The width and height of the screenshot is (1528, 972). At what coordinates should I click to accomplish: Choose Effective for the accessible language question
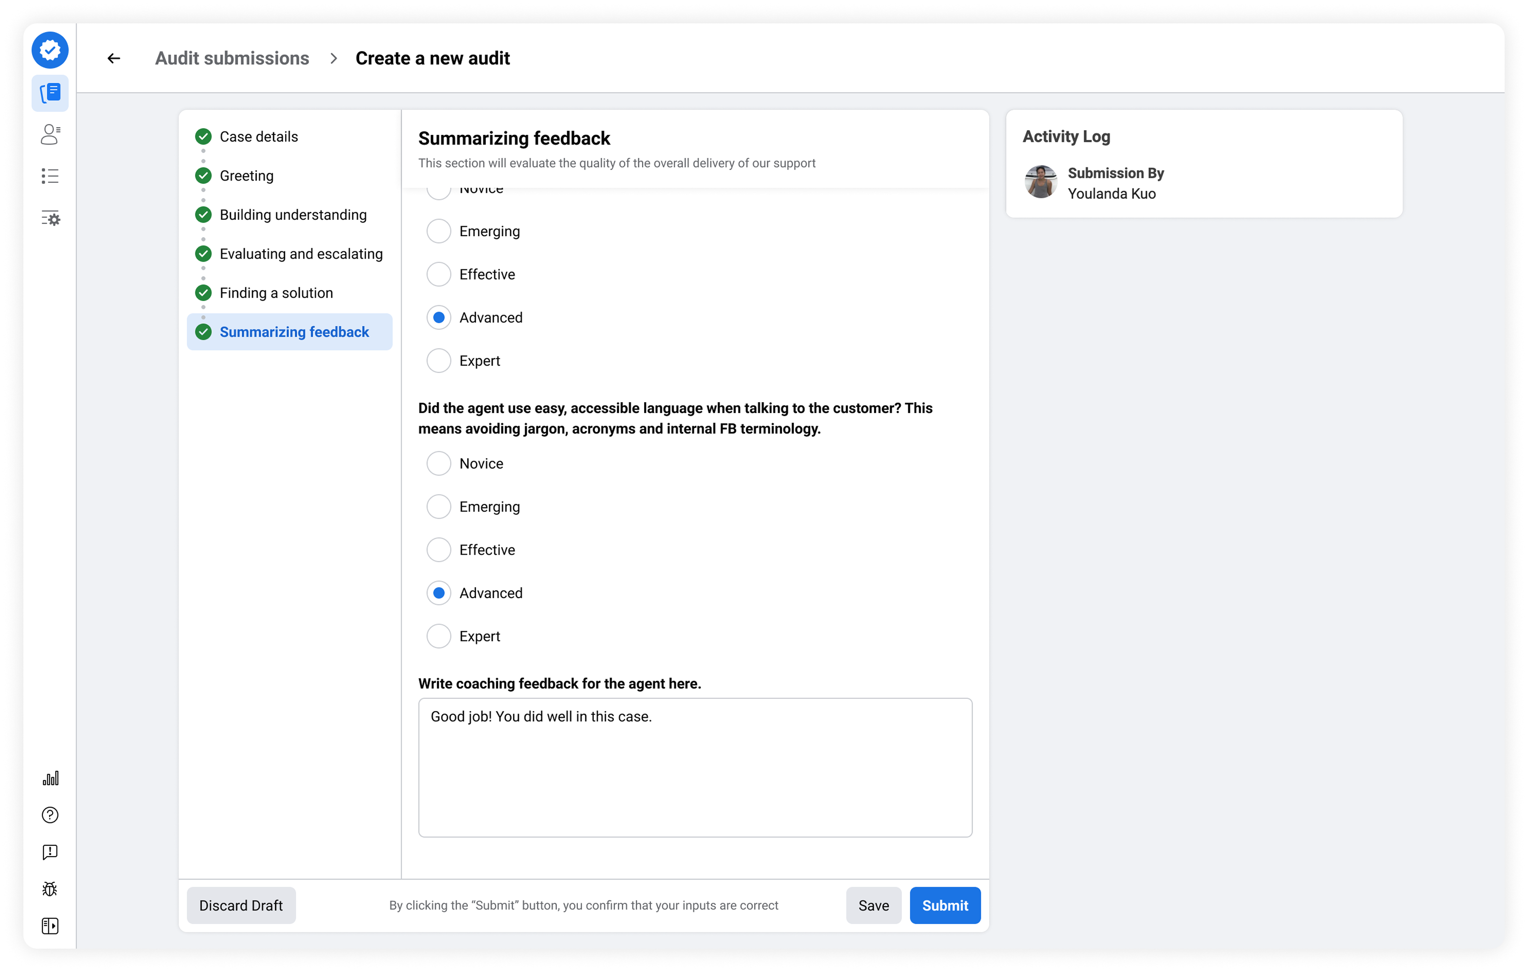(439, 550)
